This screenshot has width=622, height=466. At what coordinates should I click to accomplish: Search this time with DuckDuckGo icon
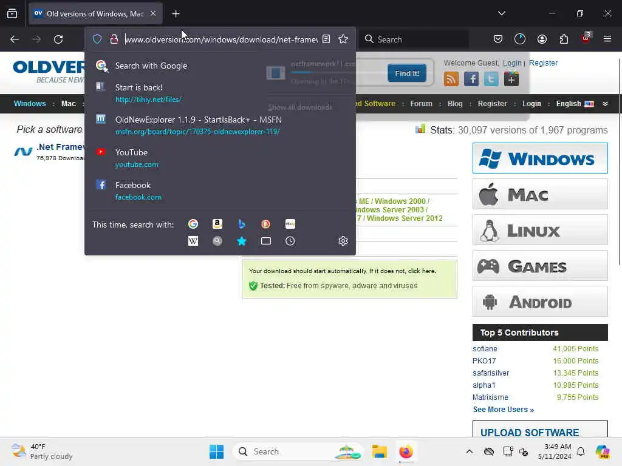266,224
